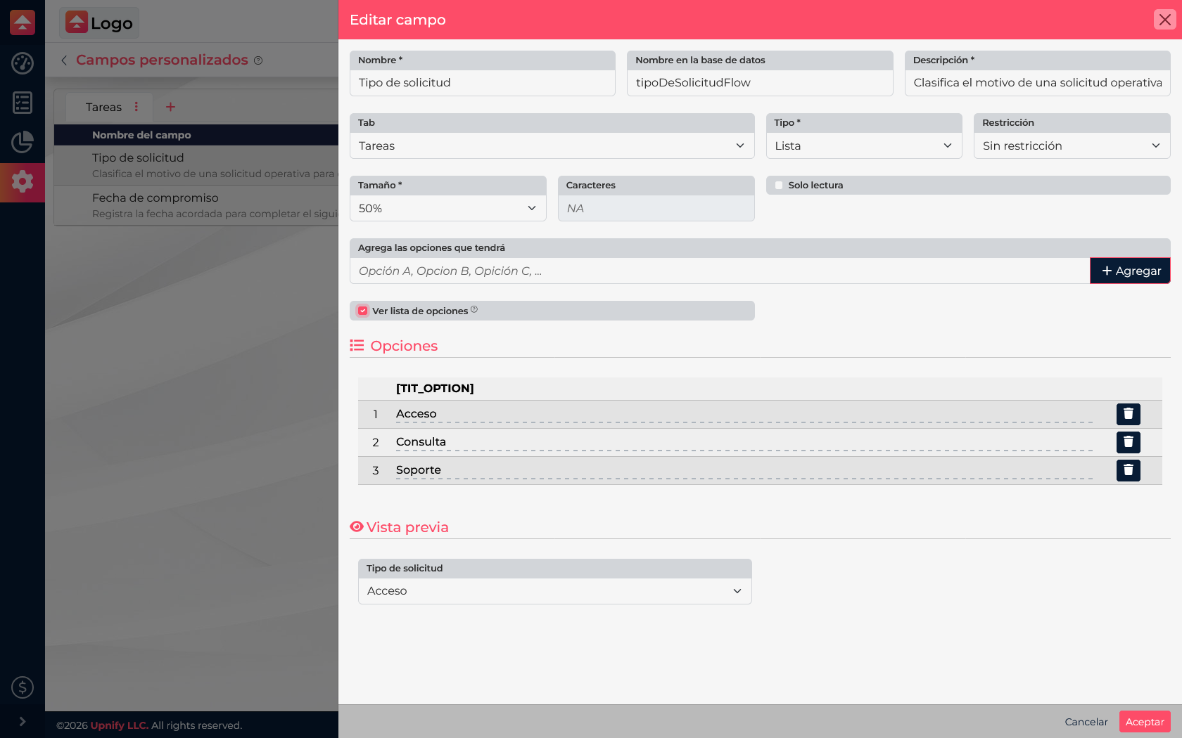Enable the Solo lectura checkbox

779,186
